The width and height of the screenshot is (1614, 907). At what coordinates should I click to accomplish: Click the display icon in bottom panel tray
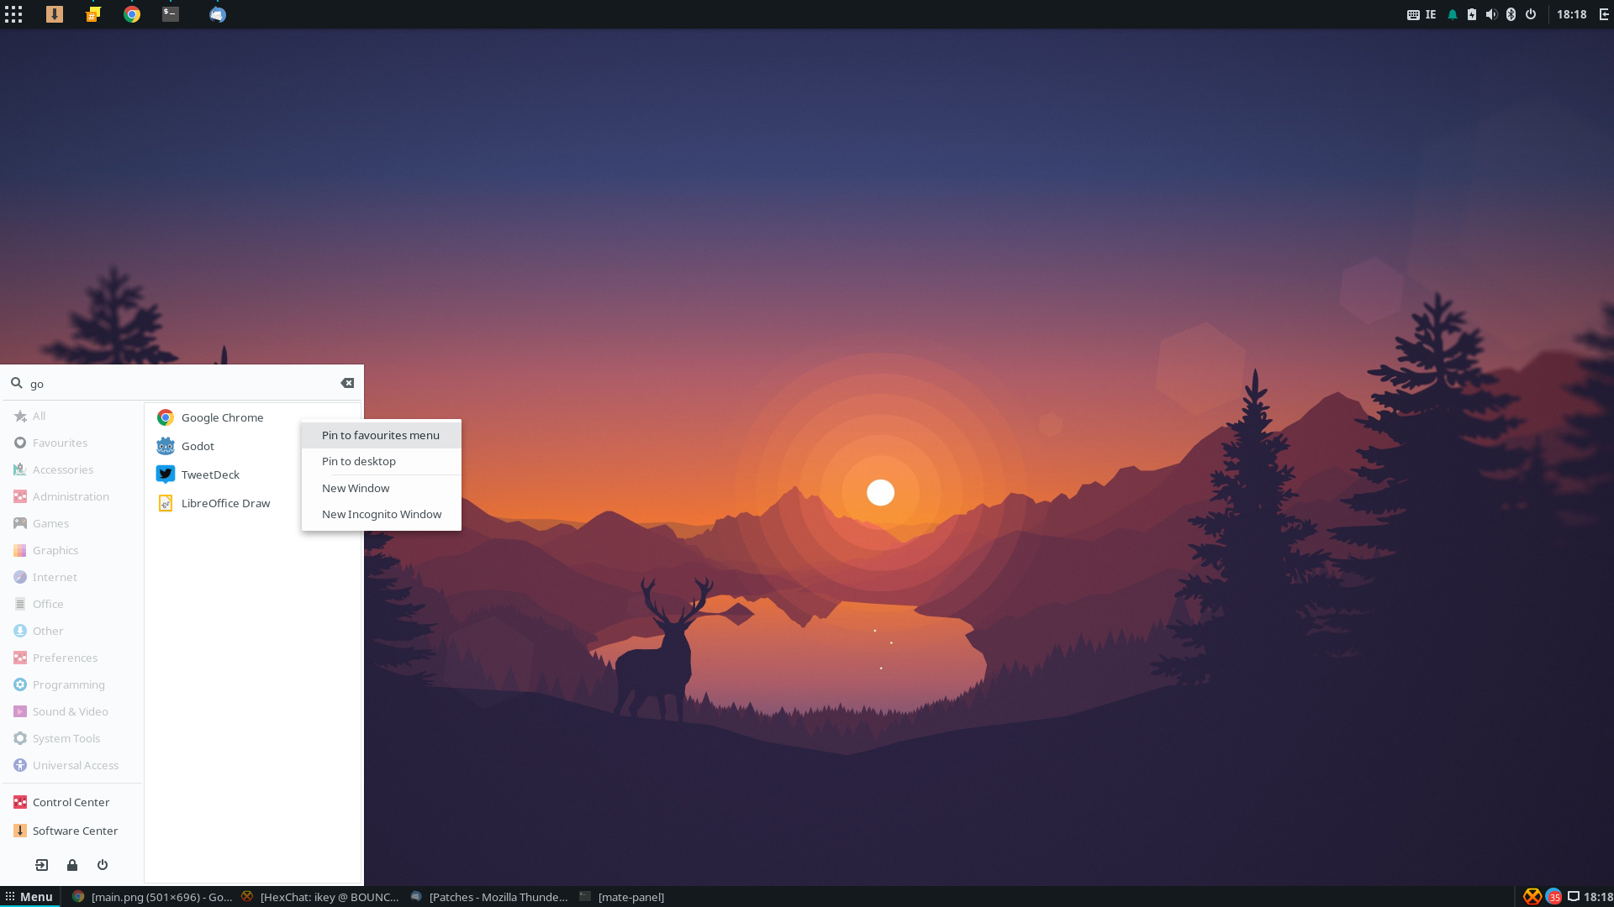(1574, 897)
